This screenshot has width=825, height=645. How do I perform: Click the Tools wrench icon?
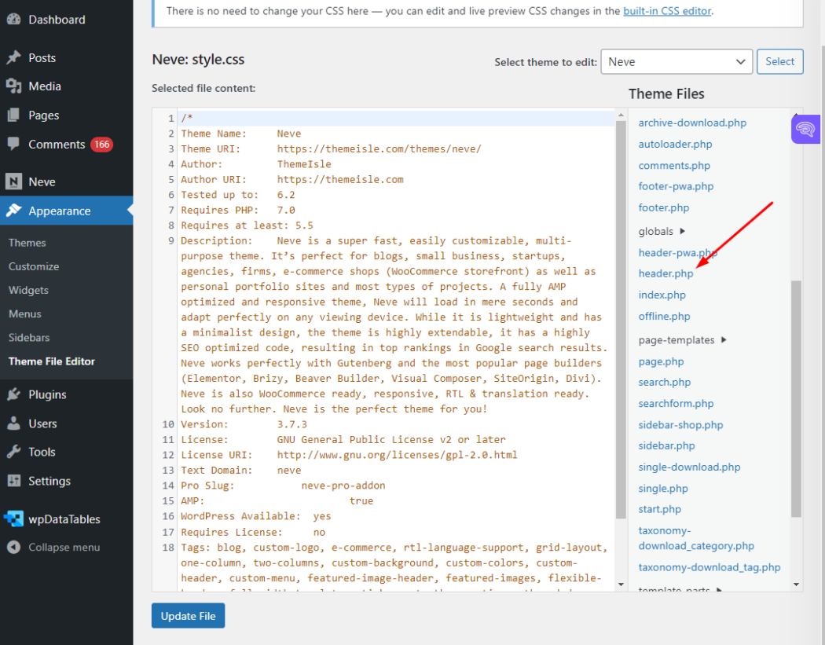pyautogui.click(x=13, y=452)
